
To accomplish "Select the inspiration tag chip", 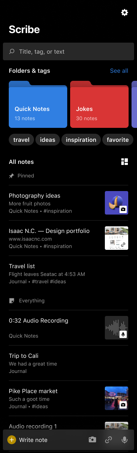I will pos(81,140).
